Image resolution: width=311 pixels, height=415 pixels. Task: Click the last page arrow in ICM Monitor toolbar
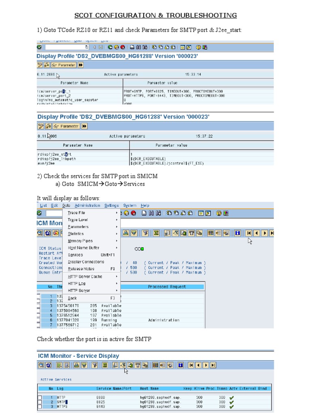[272, 233]
